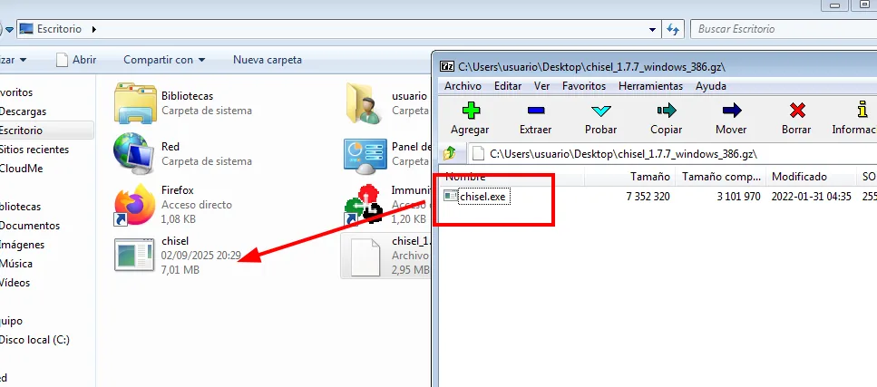Click the 7 352 320 size cell
This screenshot has width=877, height=387.
[648, 197]
